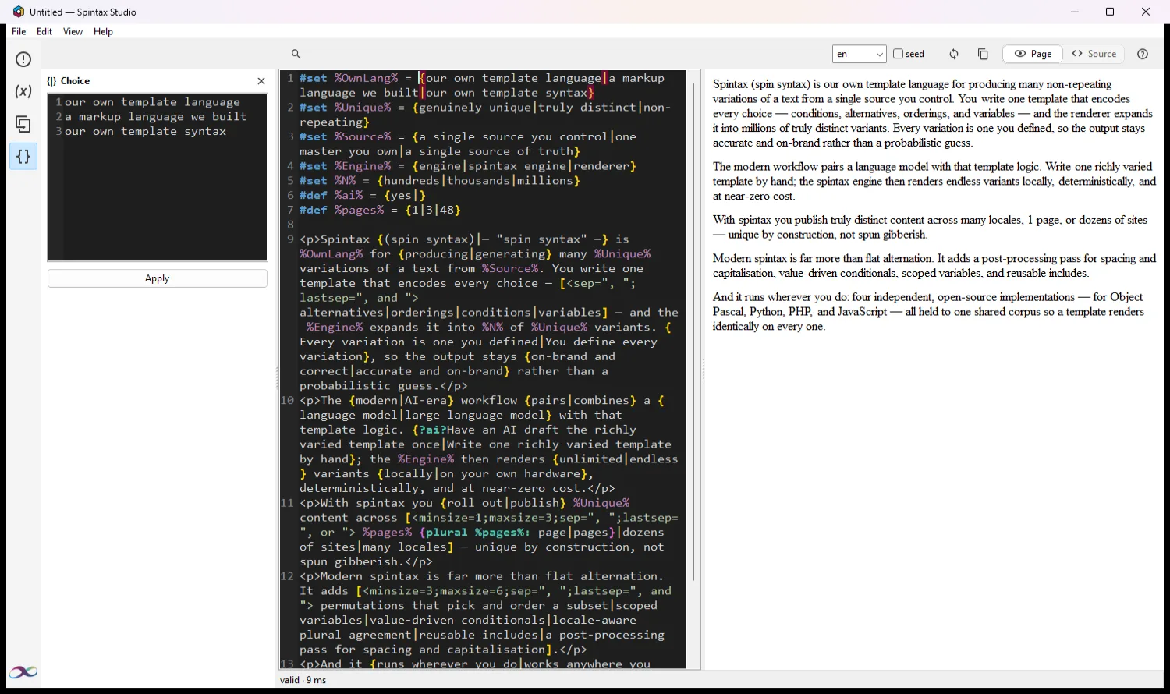Open the includes panel sidebar icon
Image resolution: width=1170 pixels, height=694 pixels.
(x=23, y=124)
